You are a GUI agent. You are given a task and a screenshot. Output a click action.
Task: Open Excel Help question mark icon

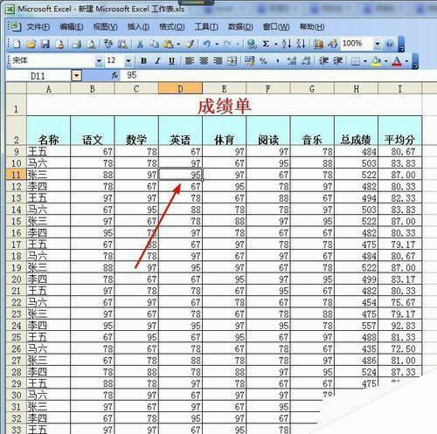(x=390, y=44)
